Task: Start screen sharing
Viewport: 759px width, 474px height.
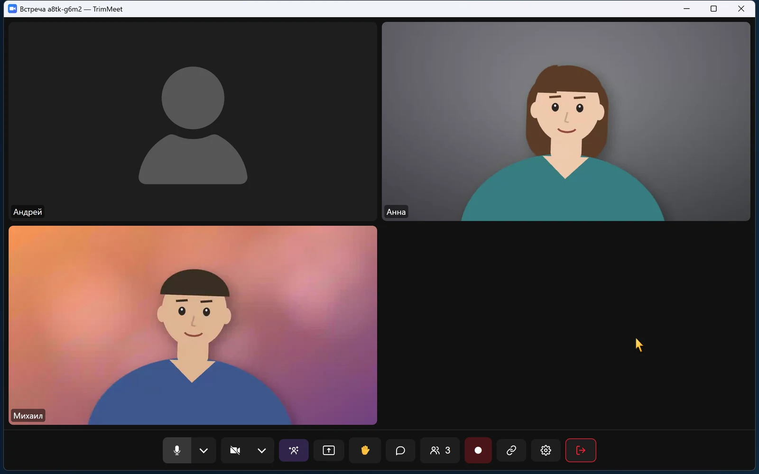Action: coord(329,450)
